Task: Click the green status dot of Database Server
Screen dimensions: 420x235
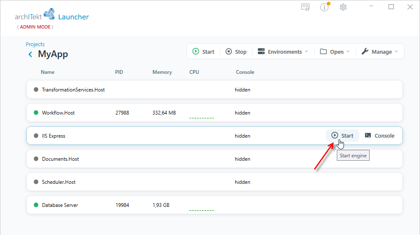Action: [36, 205]
